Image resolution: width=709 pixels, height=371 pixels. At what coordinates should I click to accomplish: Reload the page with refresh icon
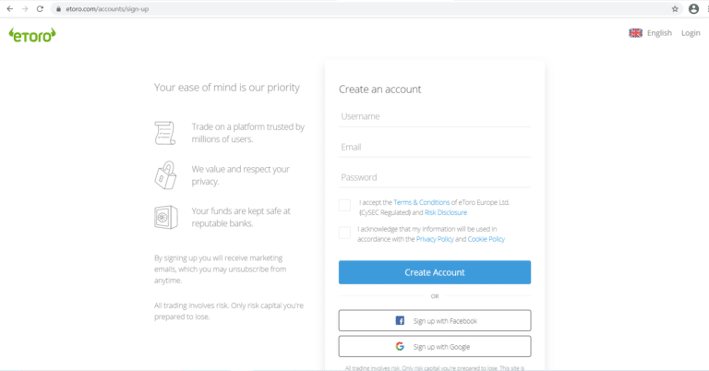pyautogui.click(x=40, y=8)
